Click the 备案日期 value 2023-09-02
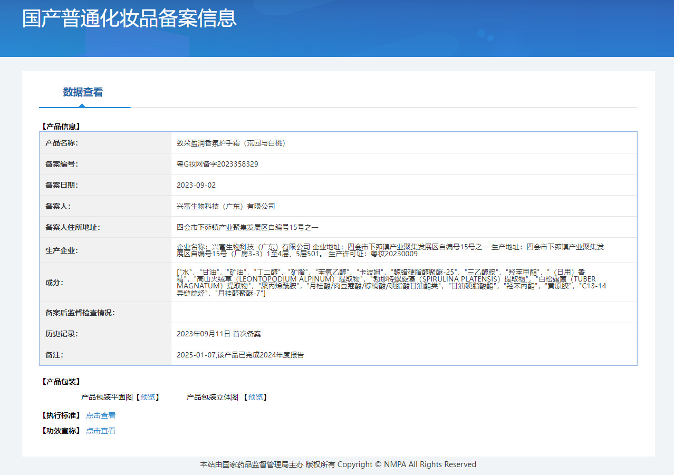The image size is (674, 475). 196,185
